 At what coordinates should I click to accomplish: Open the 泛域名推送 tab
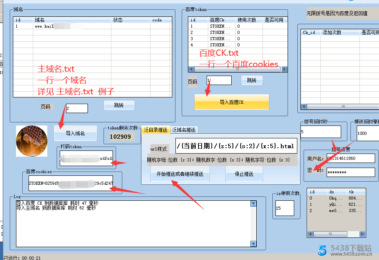184,130
